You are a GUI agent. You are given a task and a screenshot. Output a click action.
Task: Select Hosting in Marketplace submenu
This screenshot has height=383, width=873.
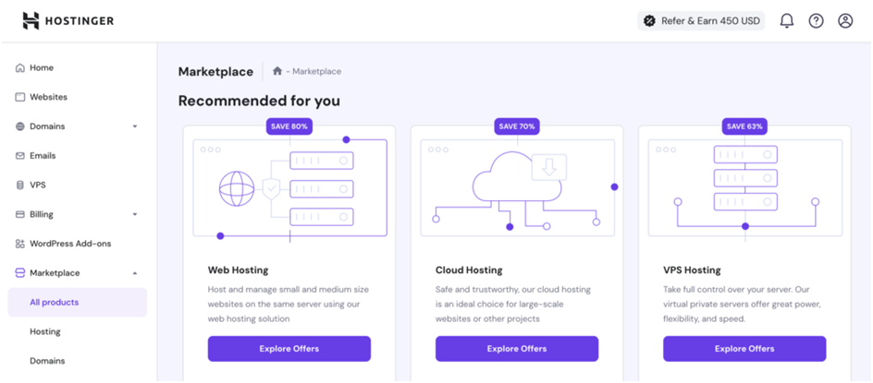[x=45, y=331]
